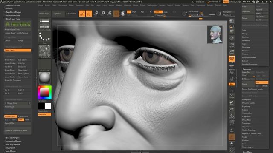This screenshot has height=153, width=273.
Task: Expand FBX ExportImport section
Action: [x=12, y=138]
